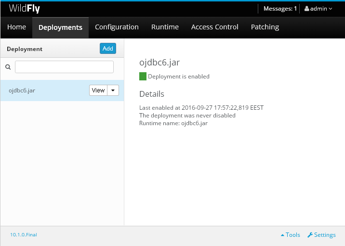
Task: Click the green enabled status square
Action: click(143, 76)
